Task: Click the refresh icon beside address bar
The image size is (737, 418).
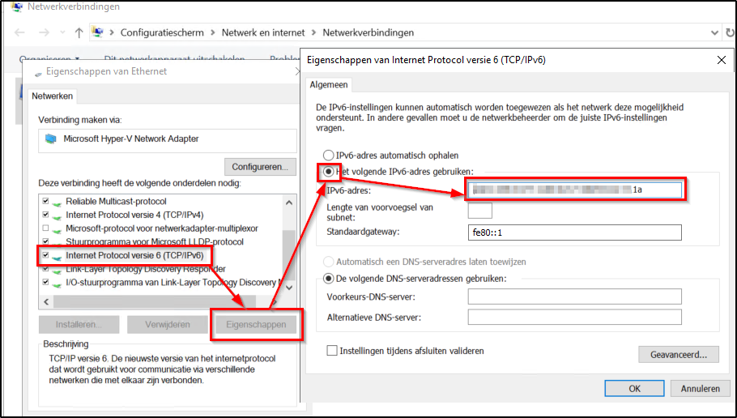Action: 730,32
